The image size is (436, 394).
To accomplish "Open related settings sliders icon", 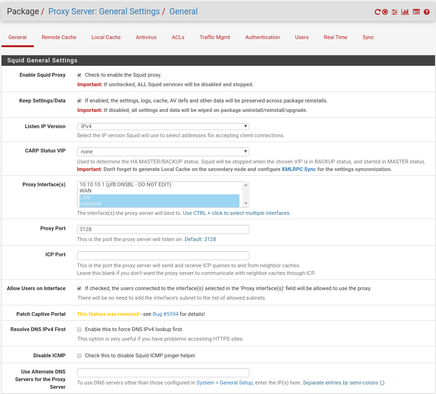I will pyautogui.click(x=395, y=12).
